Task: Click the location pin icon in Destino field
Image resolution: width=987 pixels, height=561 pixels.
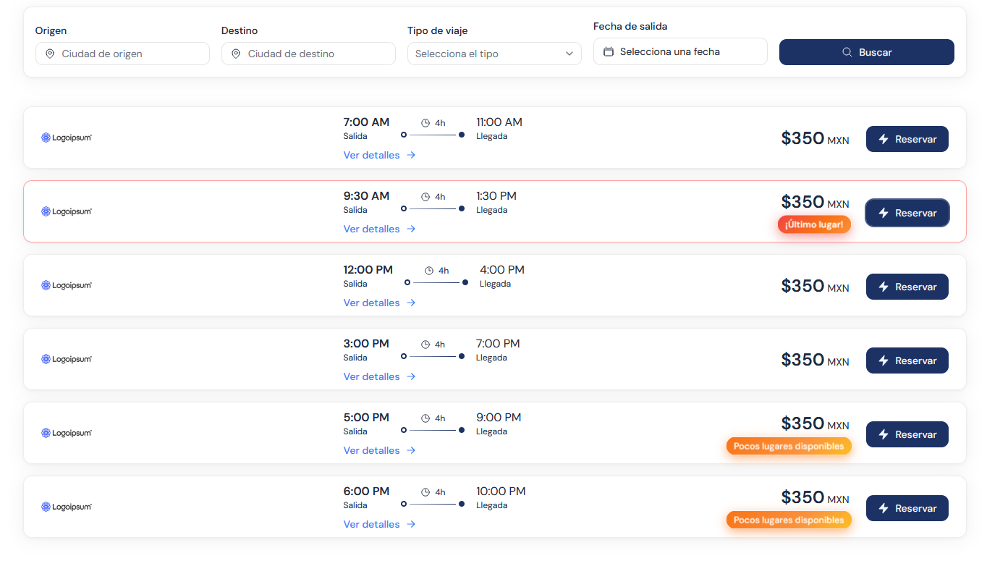Action: 236,54
